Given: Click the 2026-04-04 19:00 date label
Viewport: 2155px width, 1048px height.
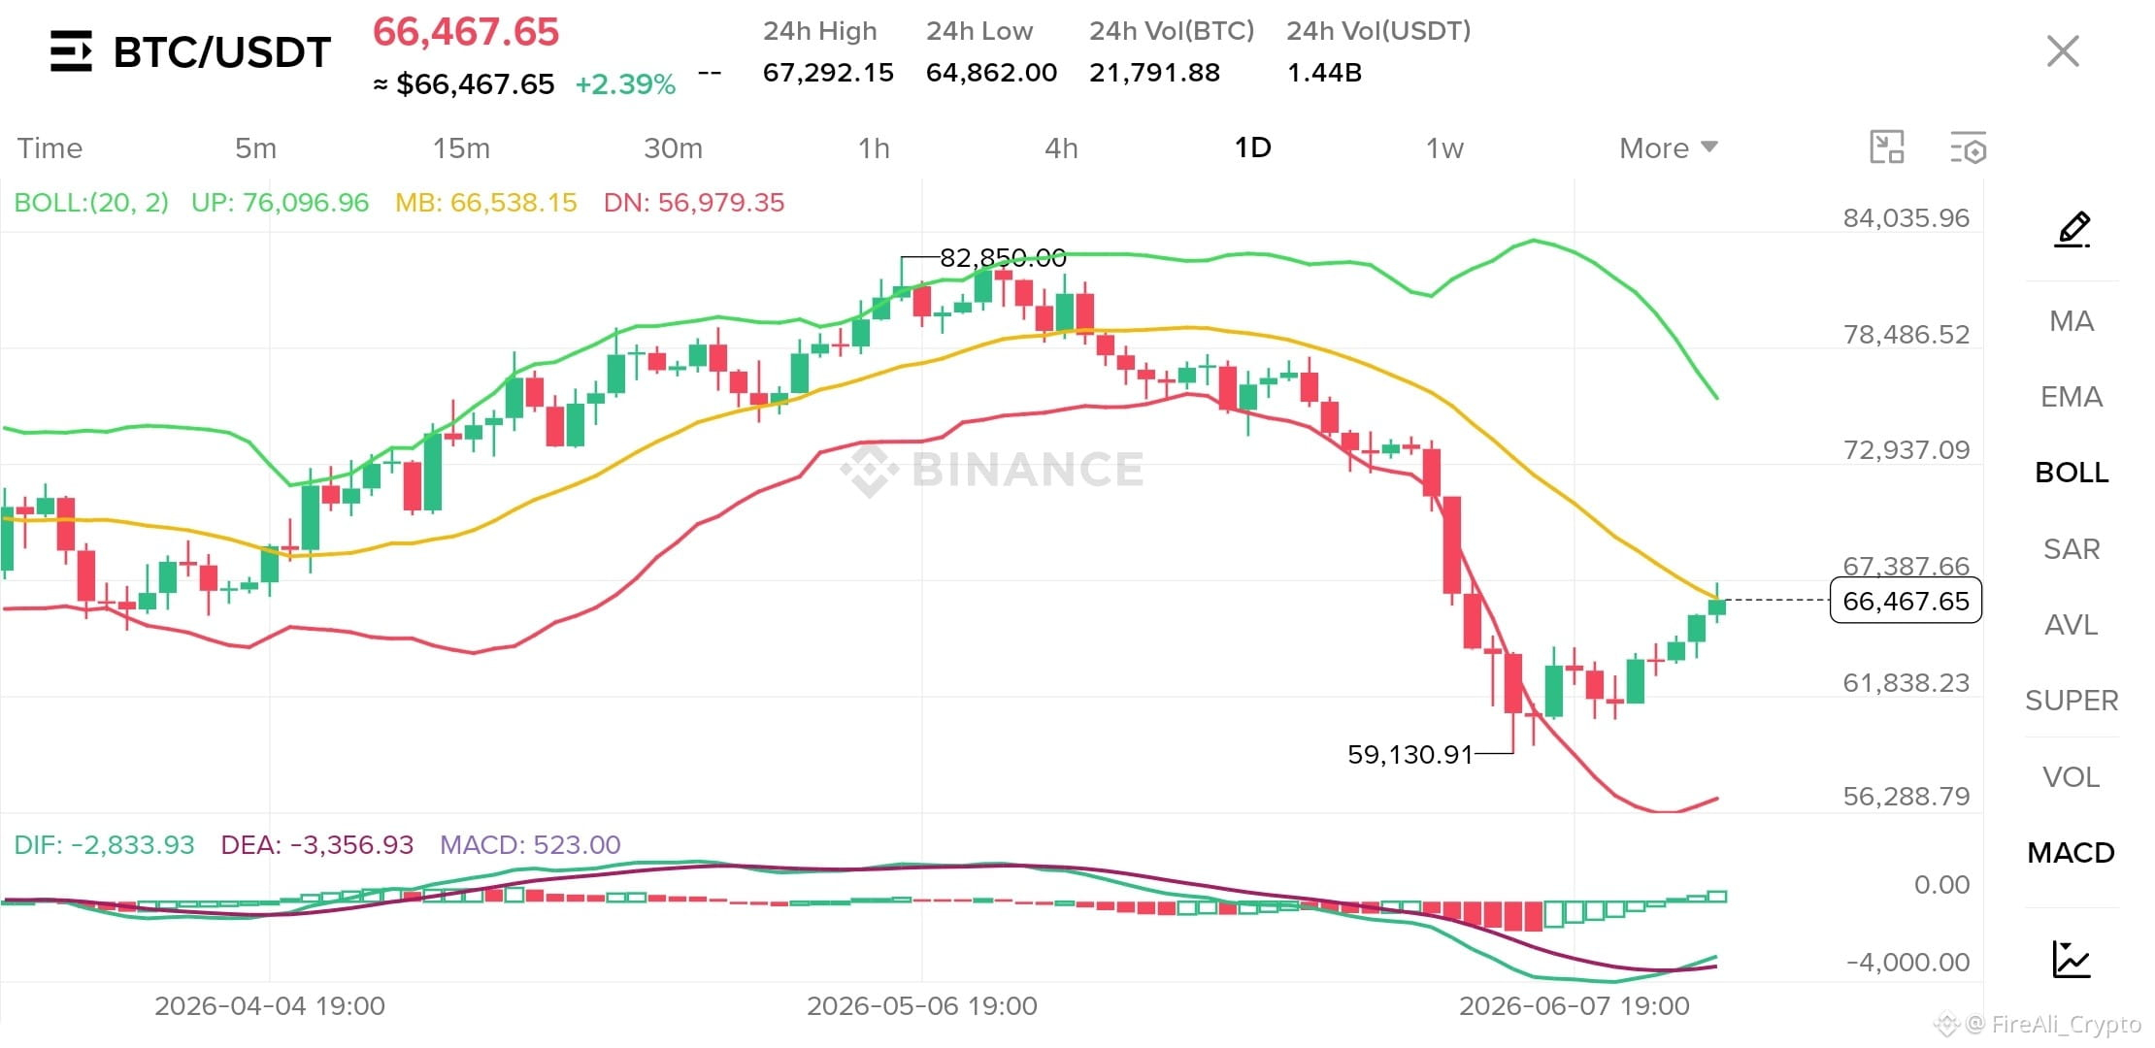Looking at the screenshot, I should [x=270, y=1006].
